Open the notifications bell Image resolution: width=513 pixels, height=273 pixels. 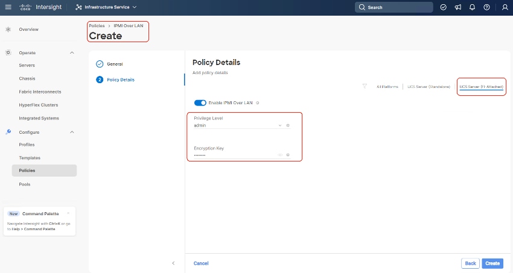[x=473, y=7]
